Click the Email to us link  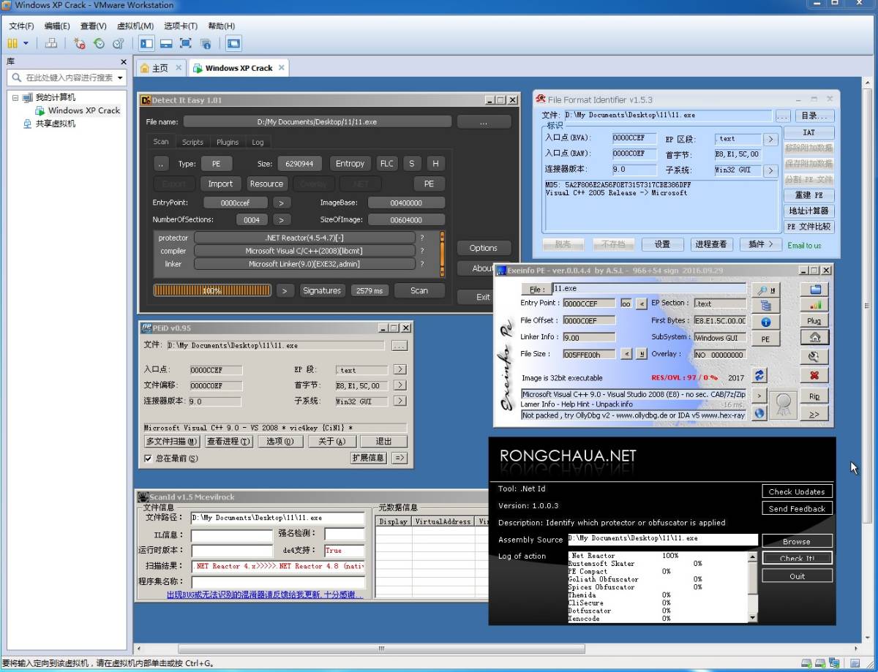[804, 246]
